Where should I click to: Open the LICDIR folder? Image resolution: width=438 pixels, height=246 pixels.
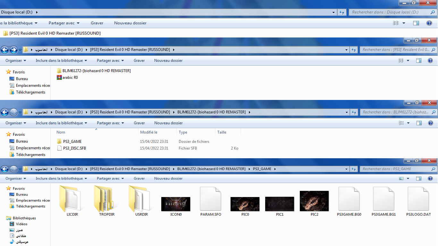[70, 199]
